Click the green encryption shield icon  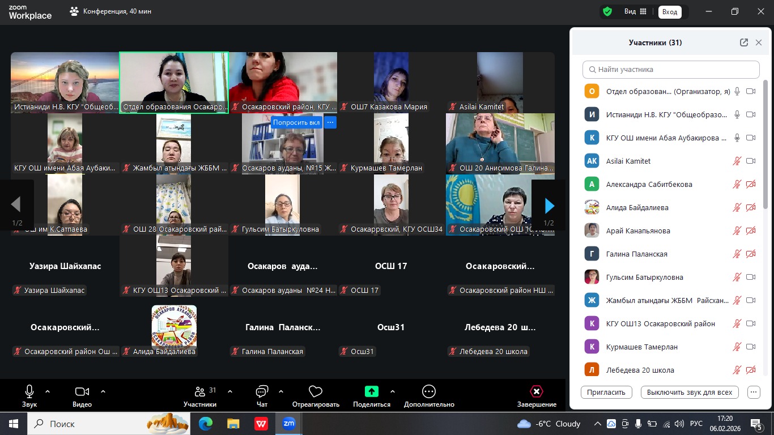coord(607,11)
